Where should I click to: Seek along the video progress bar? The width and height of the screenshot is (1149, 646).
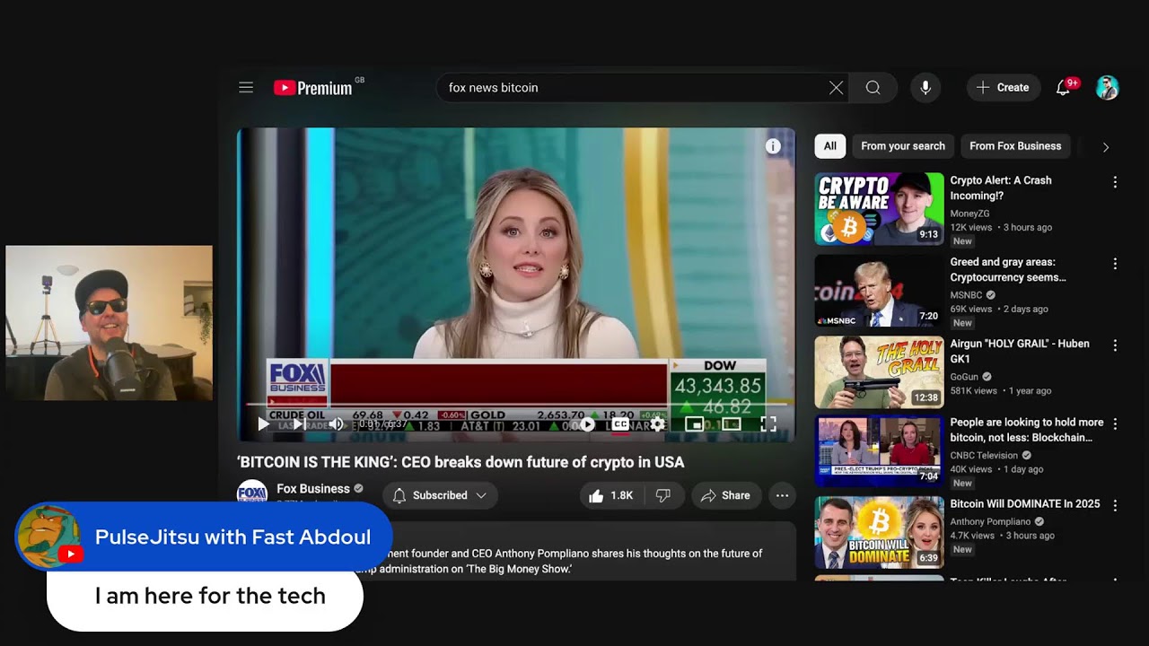tap(516, 405)
